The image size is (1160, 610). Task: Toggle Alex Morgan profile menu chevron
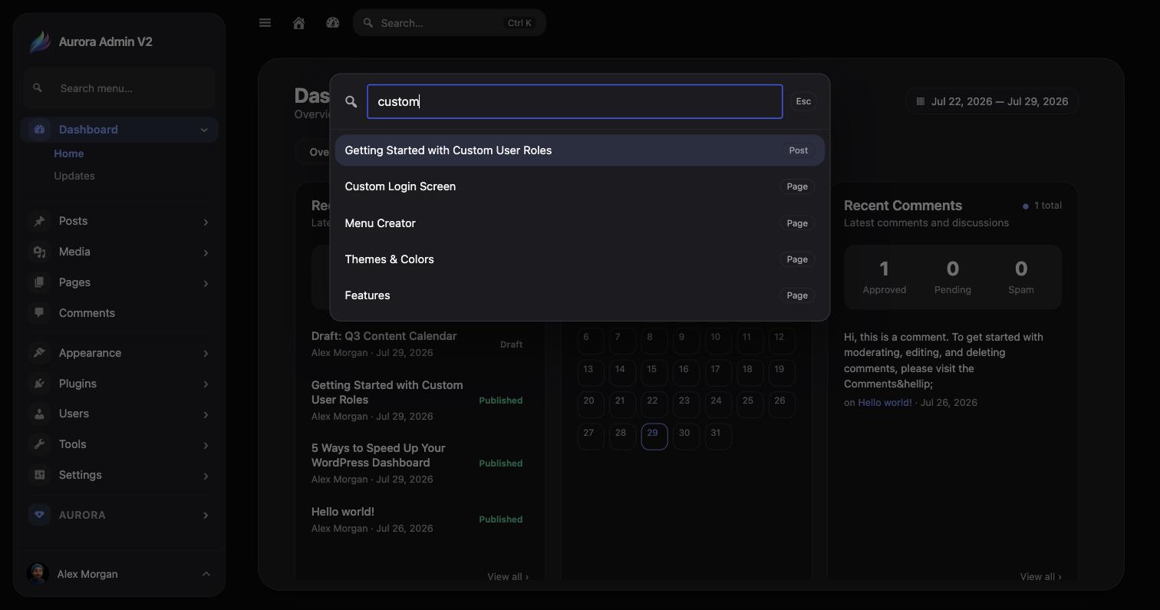206,574
